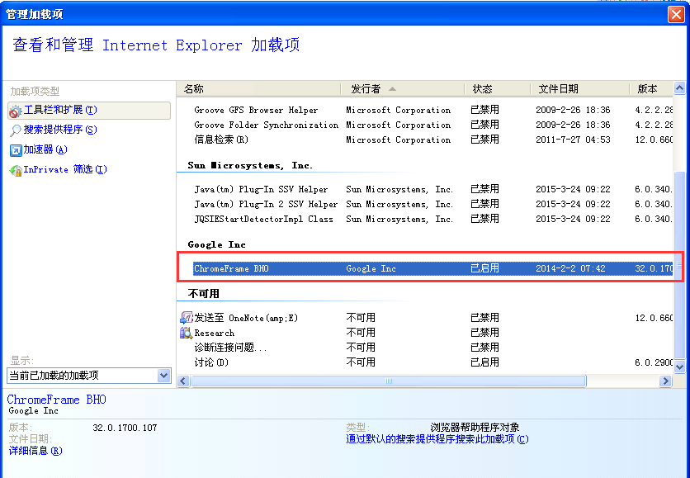Click the InPrivate filtering lock icon
Screen dimensions: 690x478
16,170
